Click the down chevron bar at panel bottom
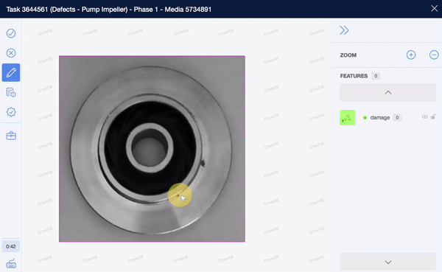 [388, 262]
